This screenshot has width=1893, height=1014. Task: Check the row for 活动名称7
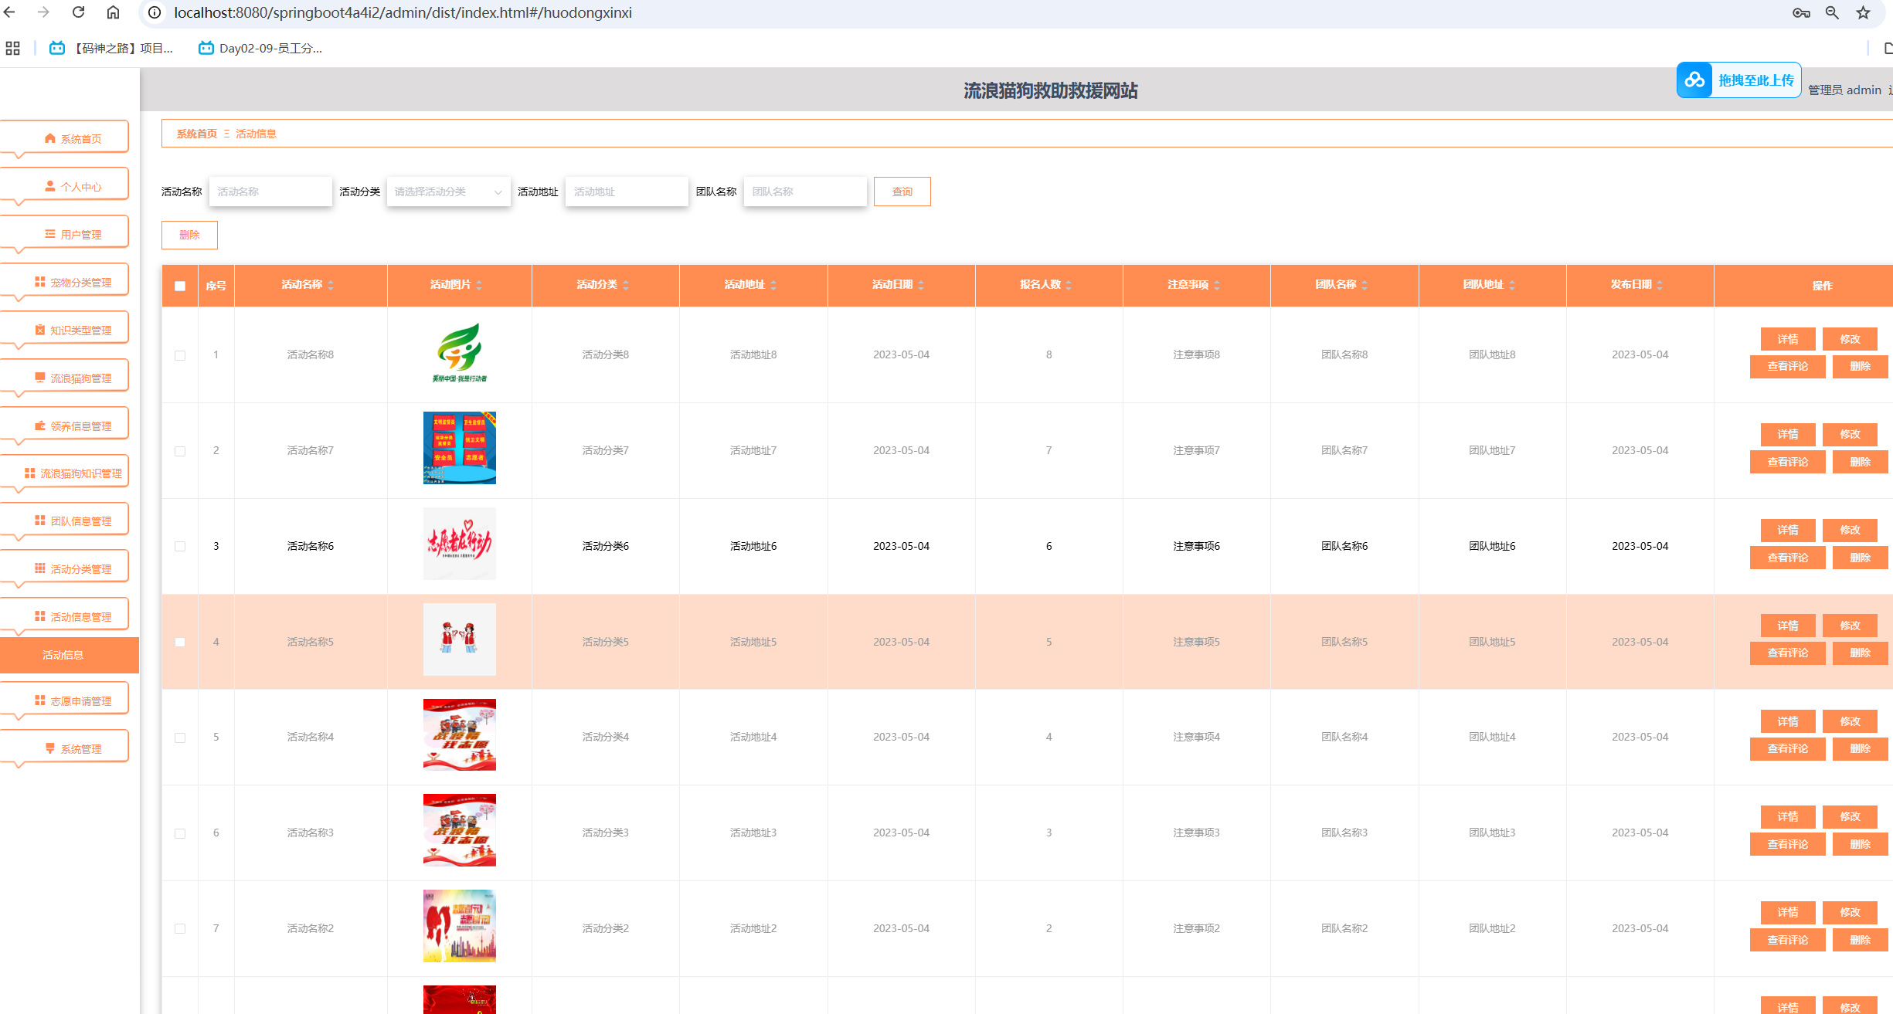[180, 451]
